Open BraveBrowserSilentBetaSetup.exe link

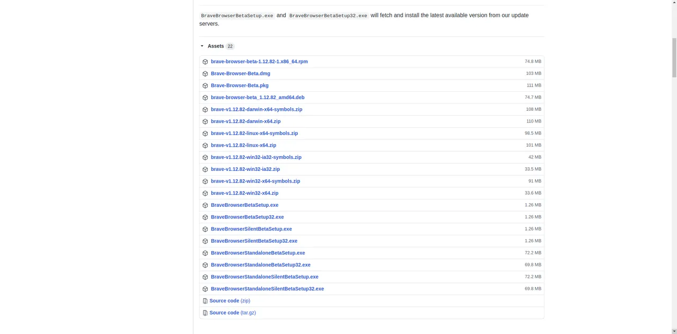251,229
